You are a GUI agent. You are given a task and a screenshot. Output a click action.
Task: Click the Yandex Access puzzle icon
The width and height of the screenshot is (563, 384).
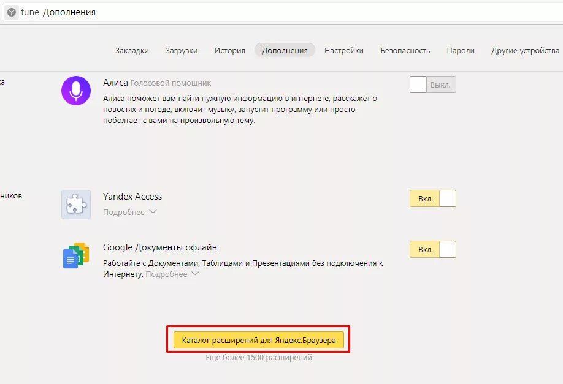76,205
